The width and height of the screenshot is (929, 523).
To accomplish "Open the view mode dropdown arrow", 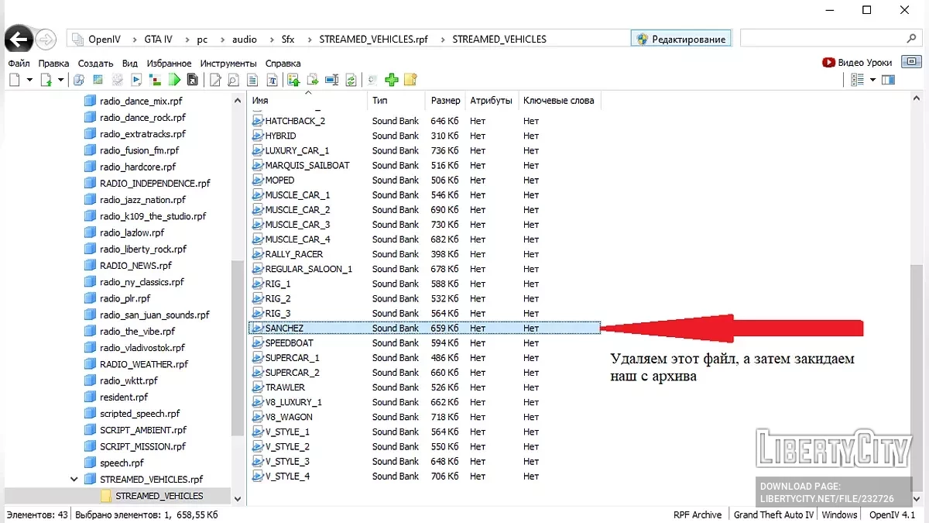I will coord(872,80).
